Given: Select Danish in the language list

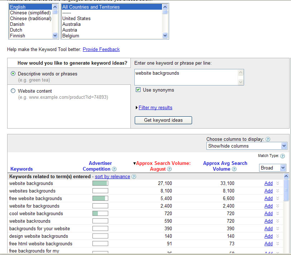Looking at the screenshot, I should coord(17,24).
